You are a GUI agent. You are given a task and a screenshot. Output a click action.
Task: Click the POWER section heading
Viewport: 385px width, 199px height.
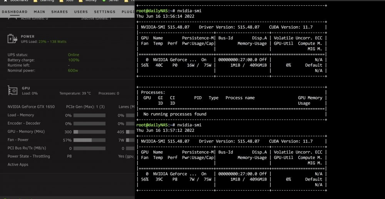[x=28, y=36]
